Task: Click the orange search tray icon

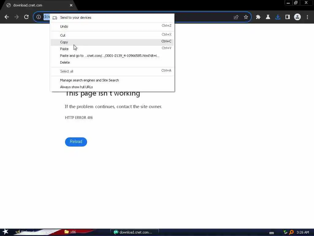Action: pos(291,232)
